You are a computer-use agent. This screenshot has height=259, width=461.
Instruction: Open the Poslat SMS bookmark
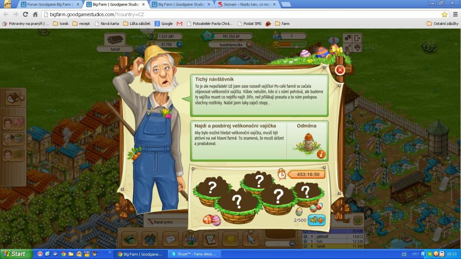click(x=249, y=24)
